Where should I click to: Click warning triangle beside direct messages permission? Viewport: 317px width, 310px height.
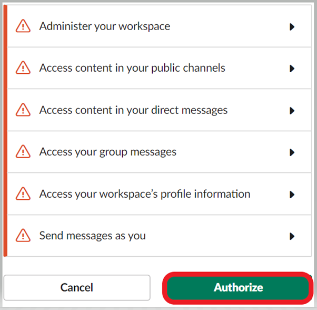(x=23, y=110)
